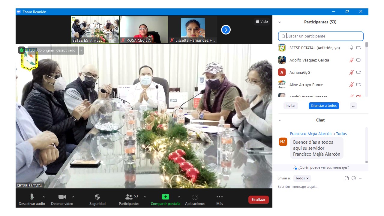Unmute AdrianaGyG microphone icon
This screenshot has height=216, width=384.
pyautogui.click(x=352, y=72)
